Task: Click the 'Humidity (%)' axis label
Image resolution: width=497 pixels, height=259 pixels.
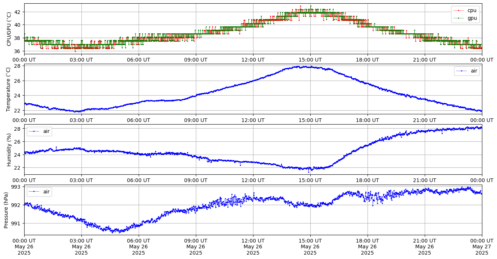Action: pos(9,149)
